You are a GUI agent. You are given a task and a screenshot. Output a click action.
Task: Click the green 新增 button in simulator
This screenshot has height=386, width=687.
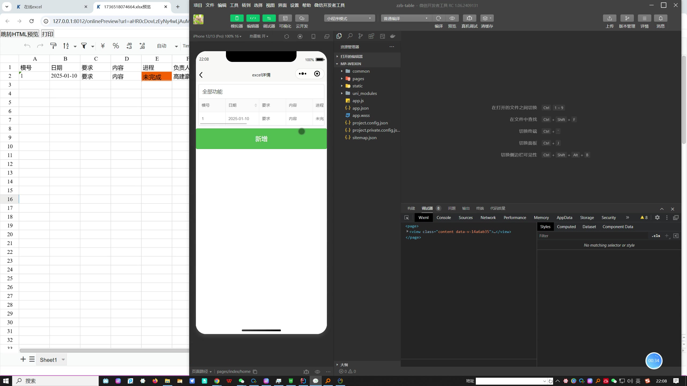tap(261, 139)
